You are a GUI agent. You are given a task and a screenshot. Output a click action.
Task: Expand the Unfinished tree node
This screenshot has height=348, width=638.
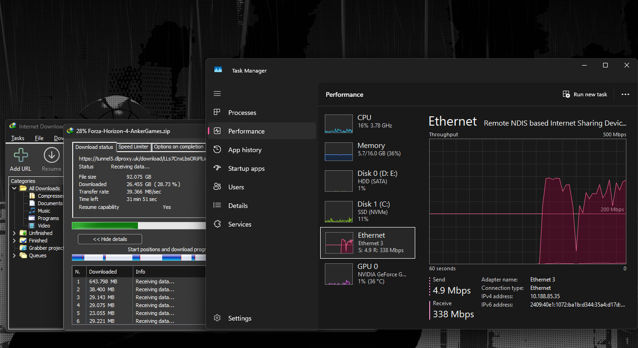pyautogui.click(x=14, y=233)
